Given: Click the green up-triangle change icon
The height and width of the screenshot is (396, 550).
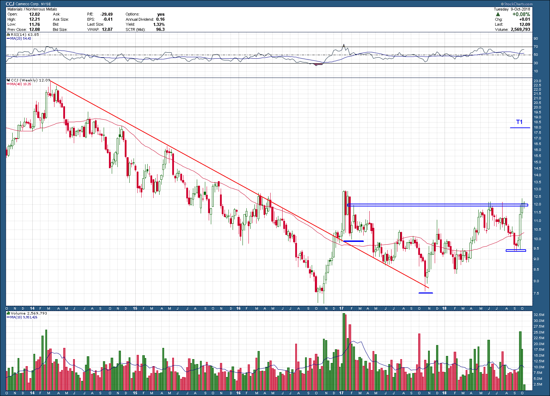Looking at the screenshot, I should tap(498, 14).
